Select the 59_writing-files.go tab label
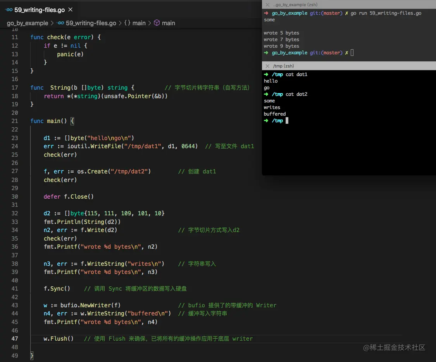This screenshot has height=362, width=436. coord(40,10)
